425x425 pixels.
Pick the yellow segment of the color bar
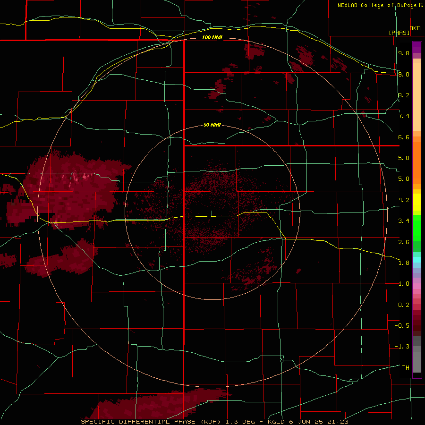click(417, 202)
